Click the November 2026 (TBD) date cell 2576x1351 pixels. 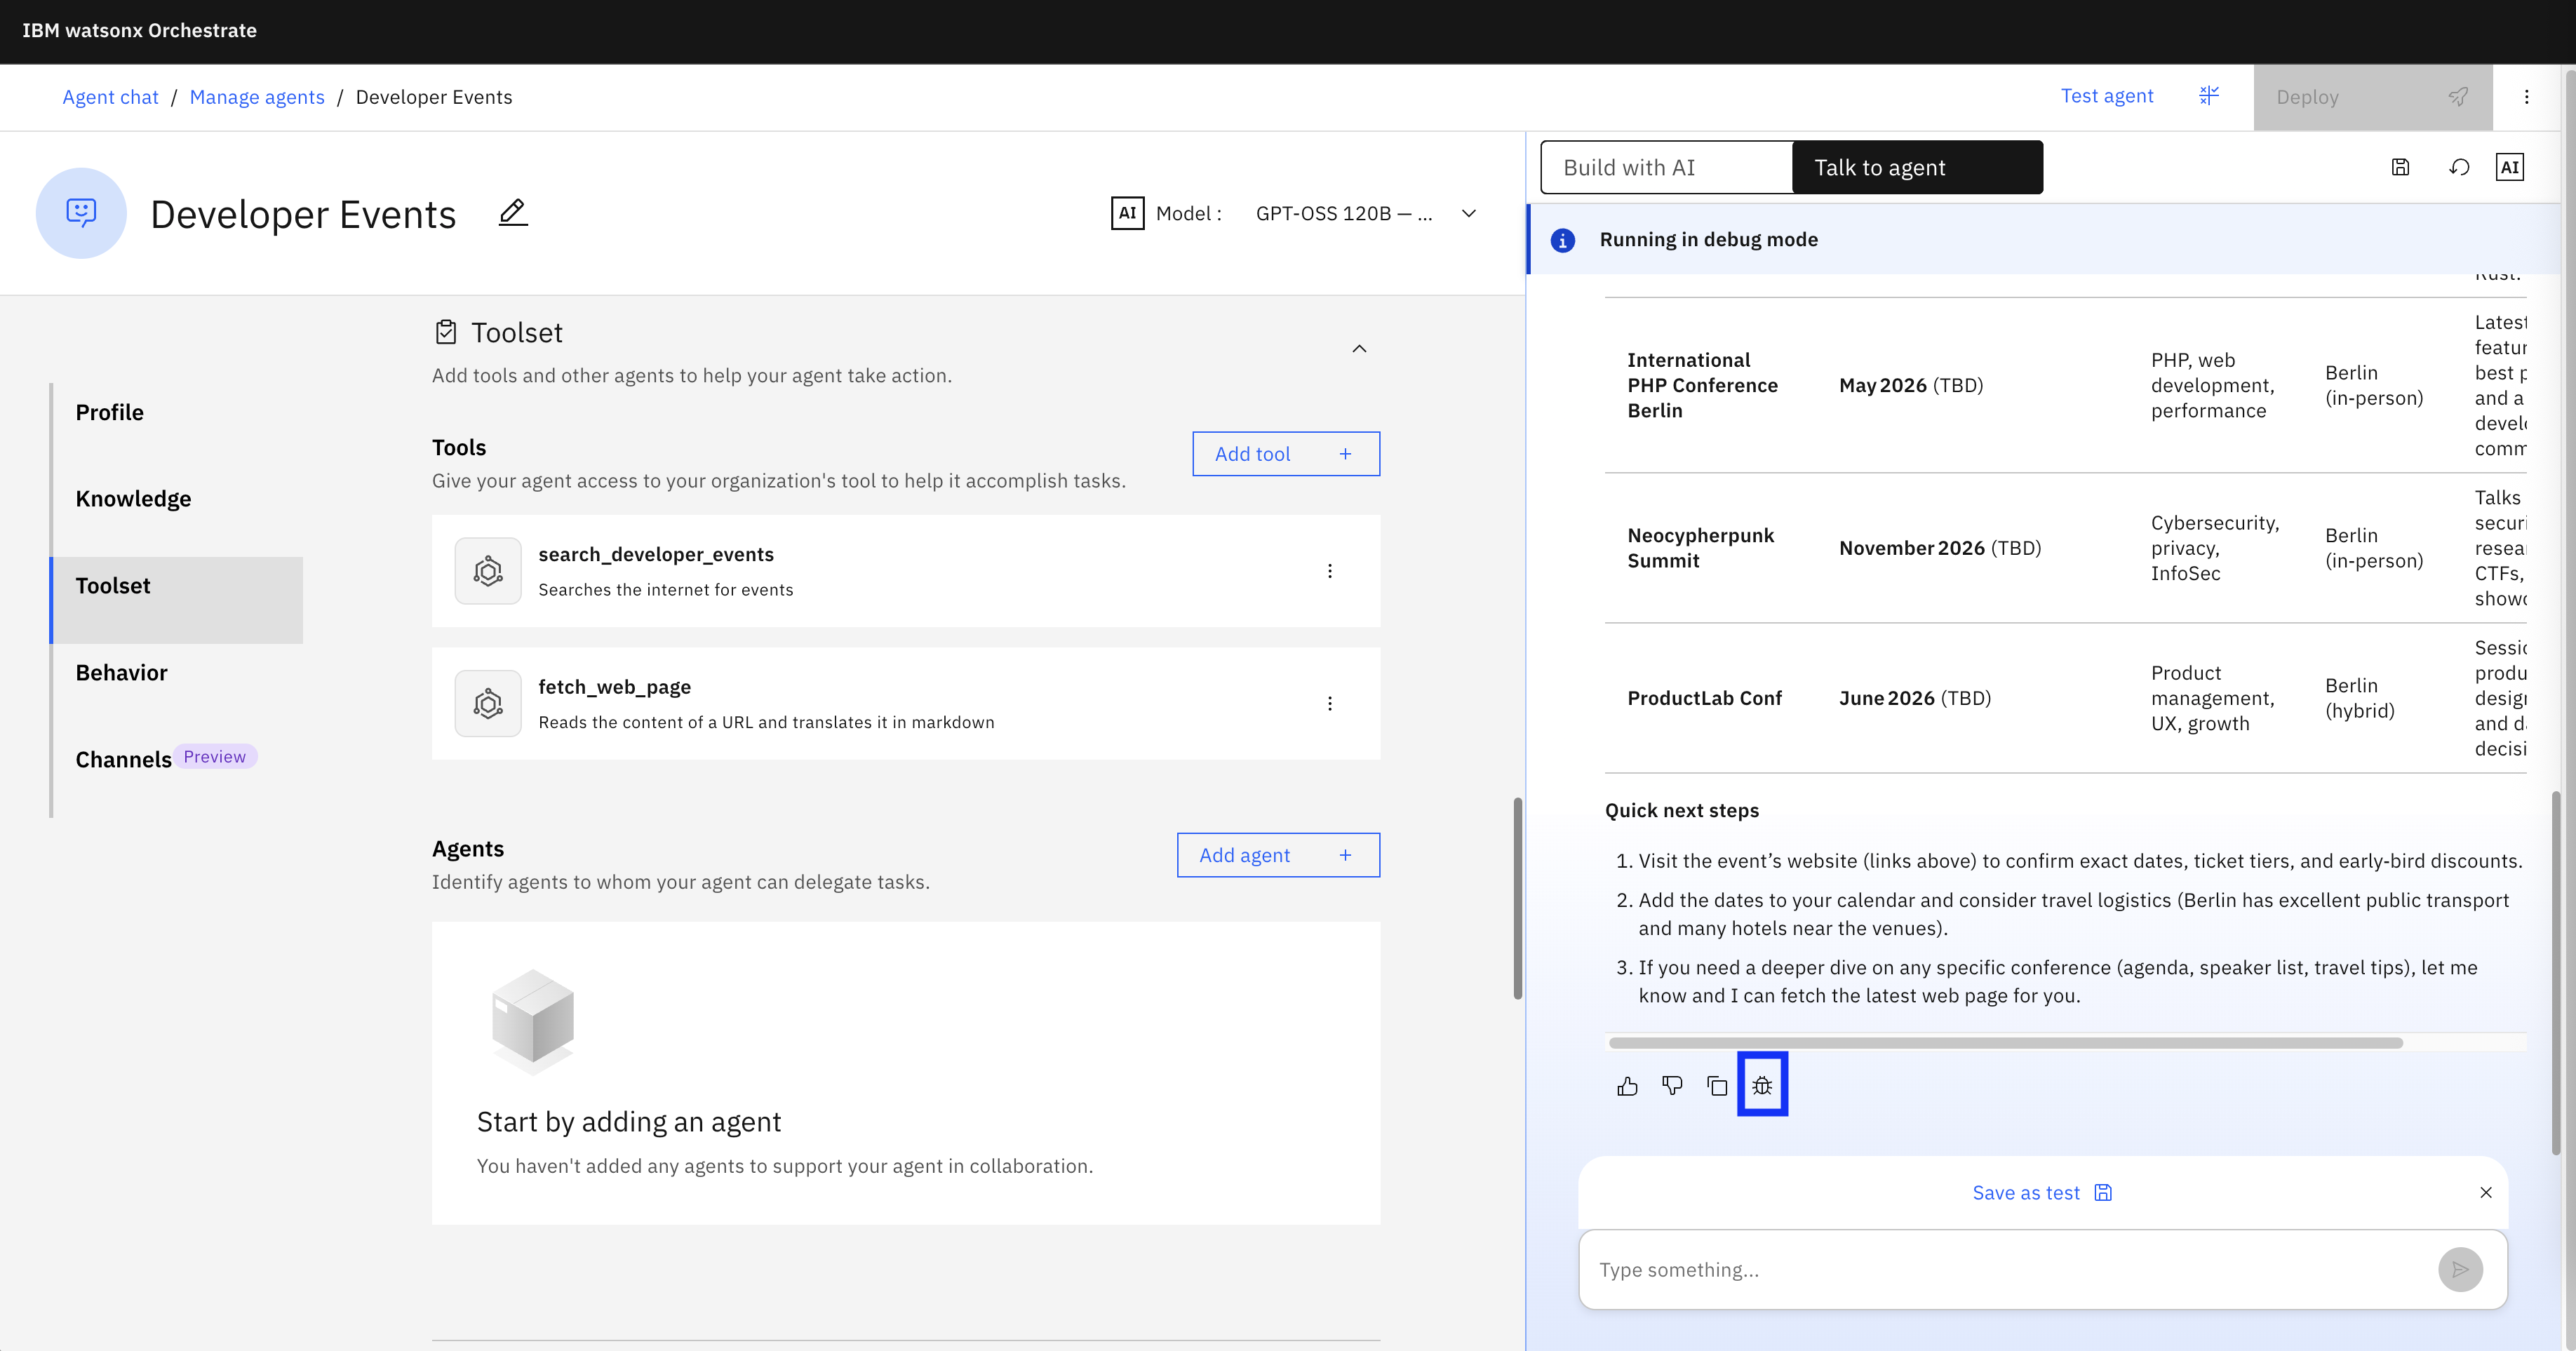tap(1939, 548)
